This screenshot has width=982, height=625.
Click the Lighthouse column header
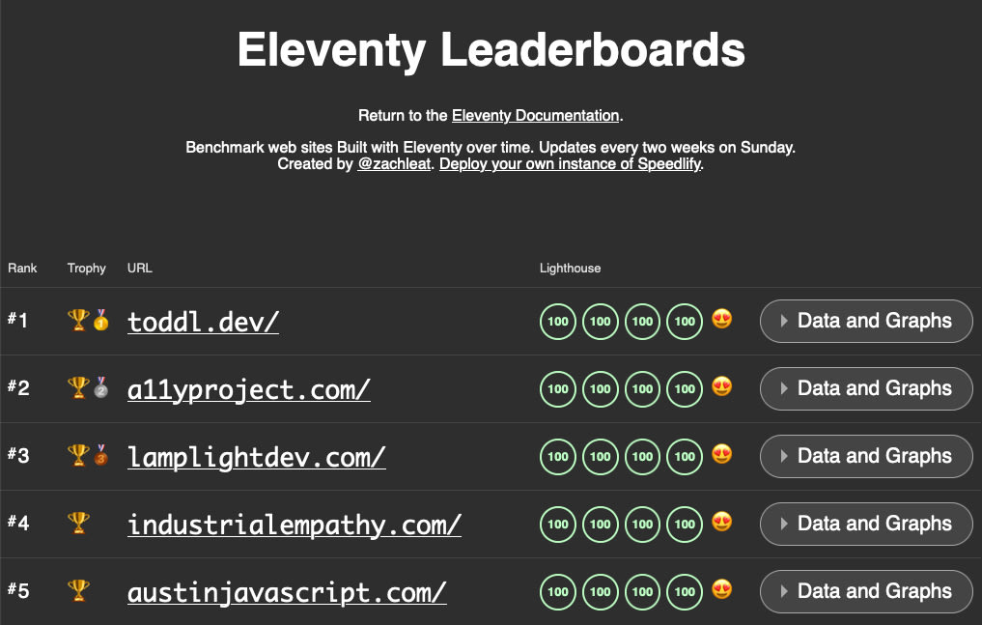click(x=570, y=268)
